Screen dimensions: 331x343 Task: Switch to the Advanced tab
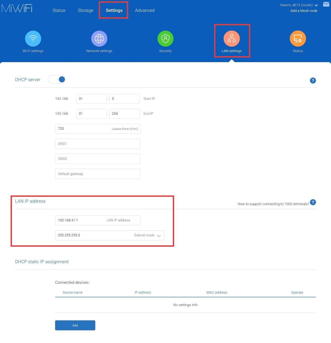click(x=145, y=11)
